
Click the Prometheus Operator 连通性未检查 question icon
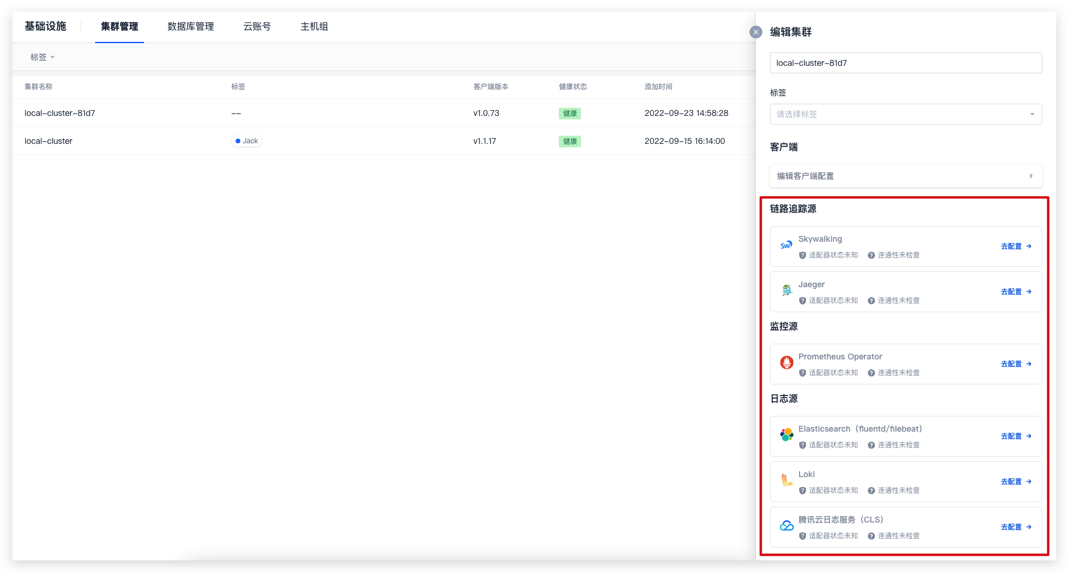tap(871, 373)
